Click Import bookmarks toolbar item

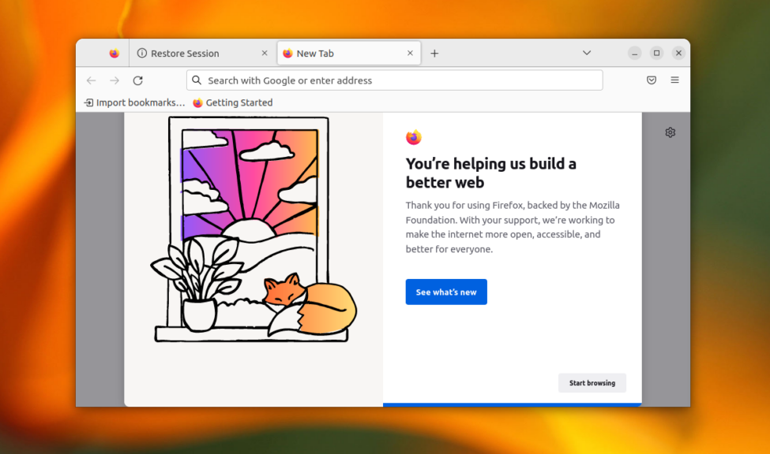[134, 102]
